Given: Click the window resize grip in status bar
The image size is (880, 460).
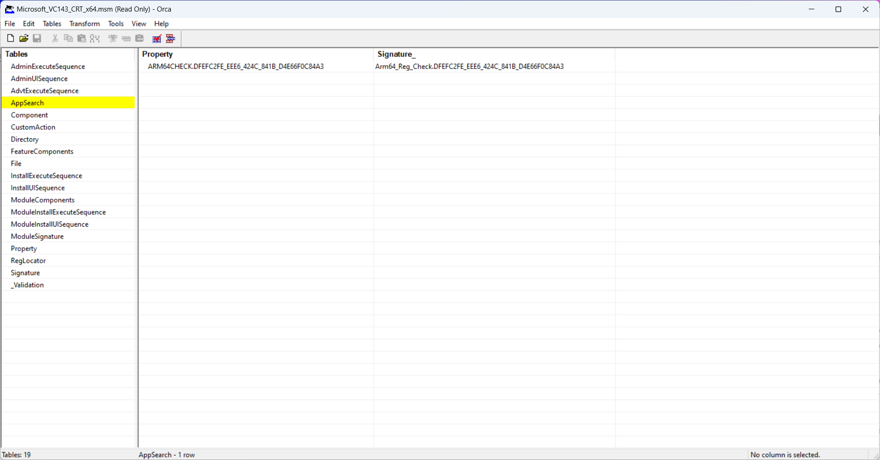Looking at the screenshot, I should point(875,455).
